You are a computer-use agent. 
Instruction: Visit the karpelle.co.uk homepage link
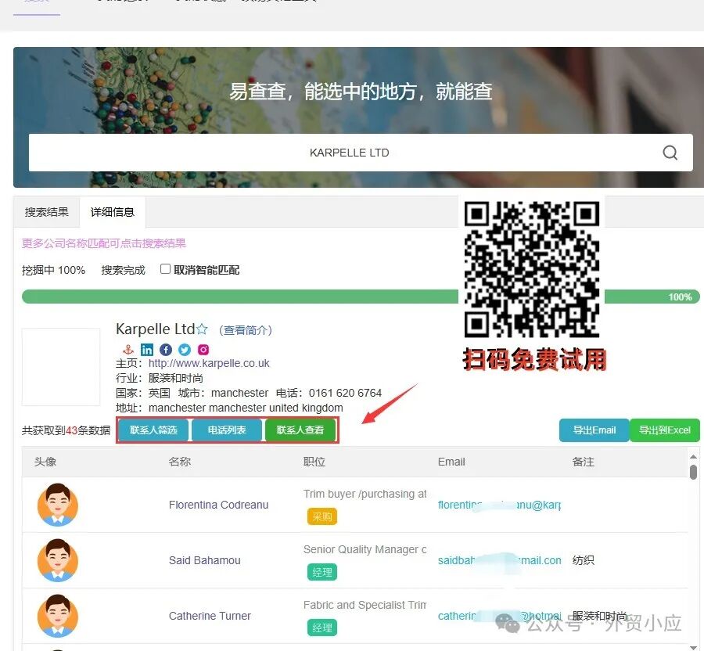[209, 363]
